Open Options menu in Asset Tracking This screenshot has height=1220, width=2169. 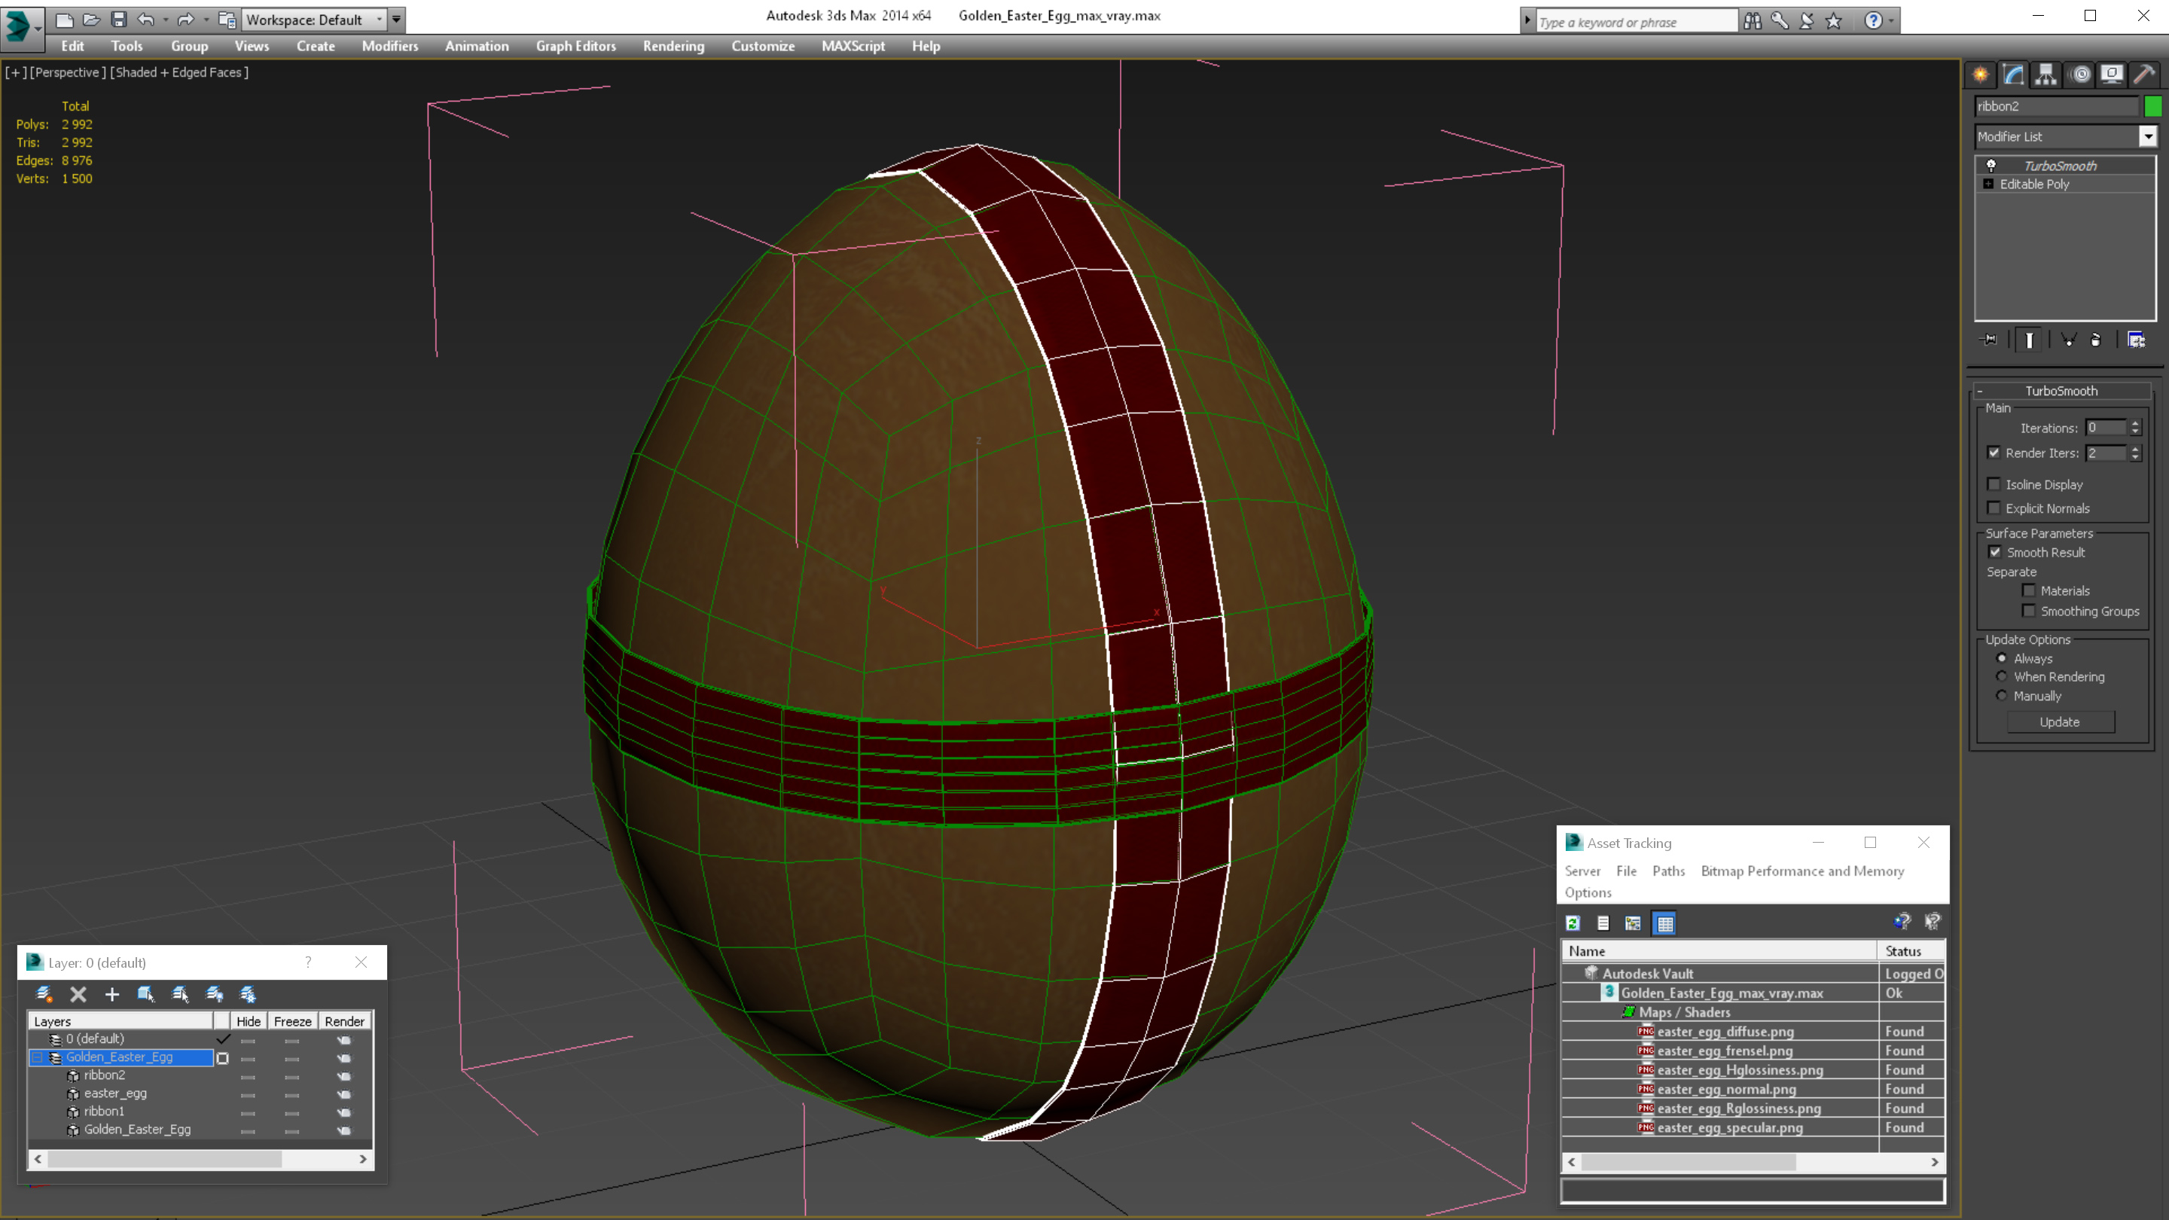point(1588,892)
